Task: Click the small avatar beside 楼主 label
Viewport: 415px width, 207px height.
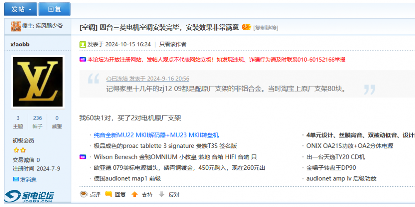Action: (x=16, y=26)
